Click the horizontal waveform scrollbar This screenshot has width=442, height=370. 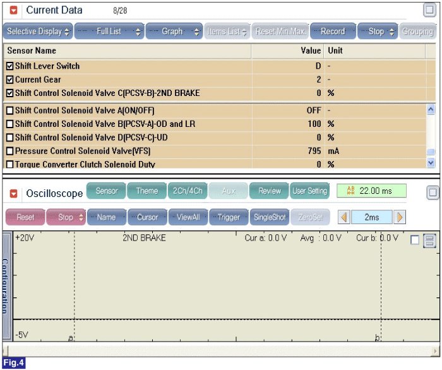pos(221,351)
